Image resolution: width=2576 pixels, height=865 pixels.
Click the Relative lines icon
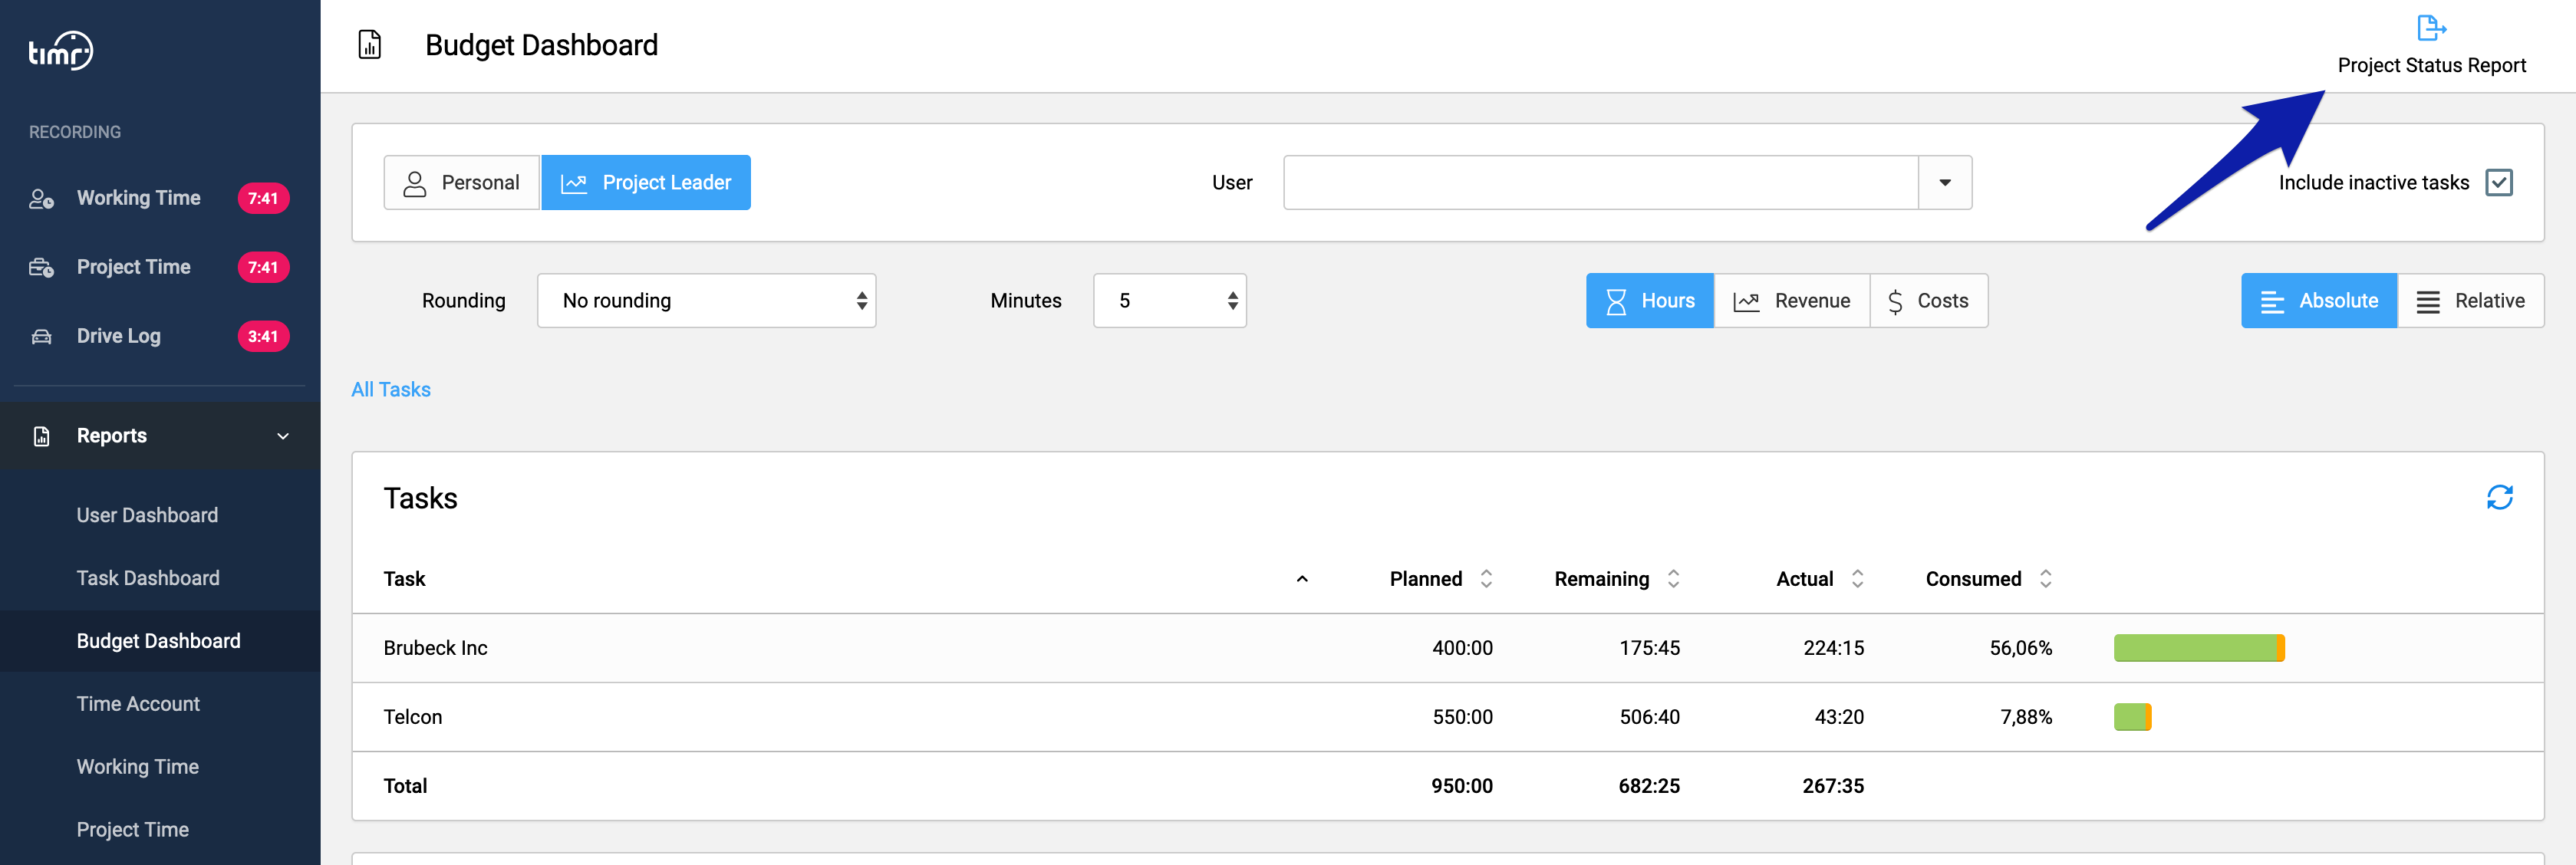(2428, 301)
